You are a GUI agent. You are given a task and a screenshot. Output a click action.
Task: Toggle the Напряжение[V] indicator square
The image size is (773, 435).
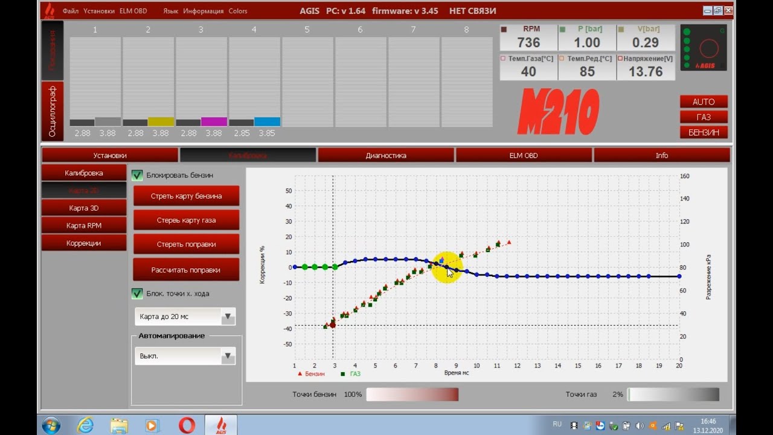(620, 59)
